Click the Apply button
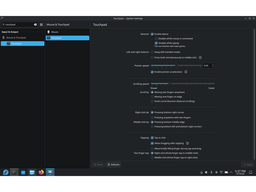Viewport: 256px width, 192px height. [248, 165]
